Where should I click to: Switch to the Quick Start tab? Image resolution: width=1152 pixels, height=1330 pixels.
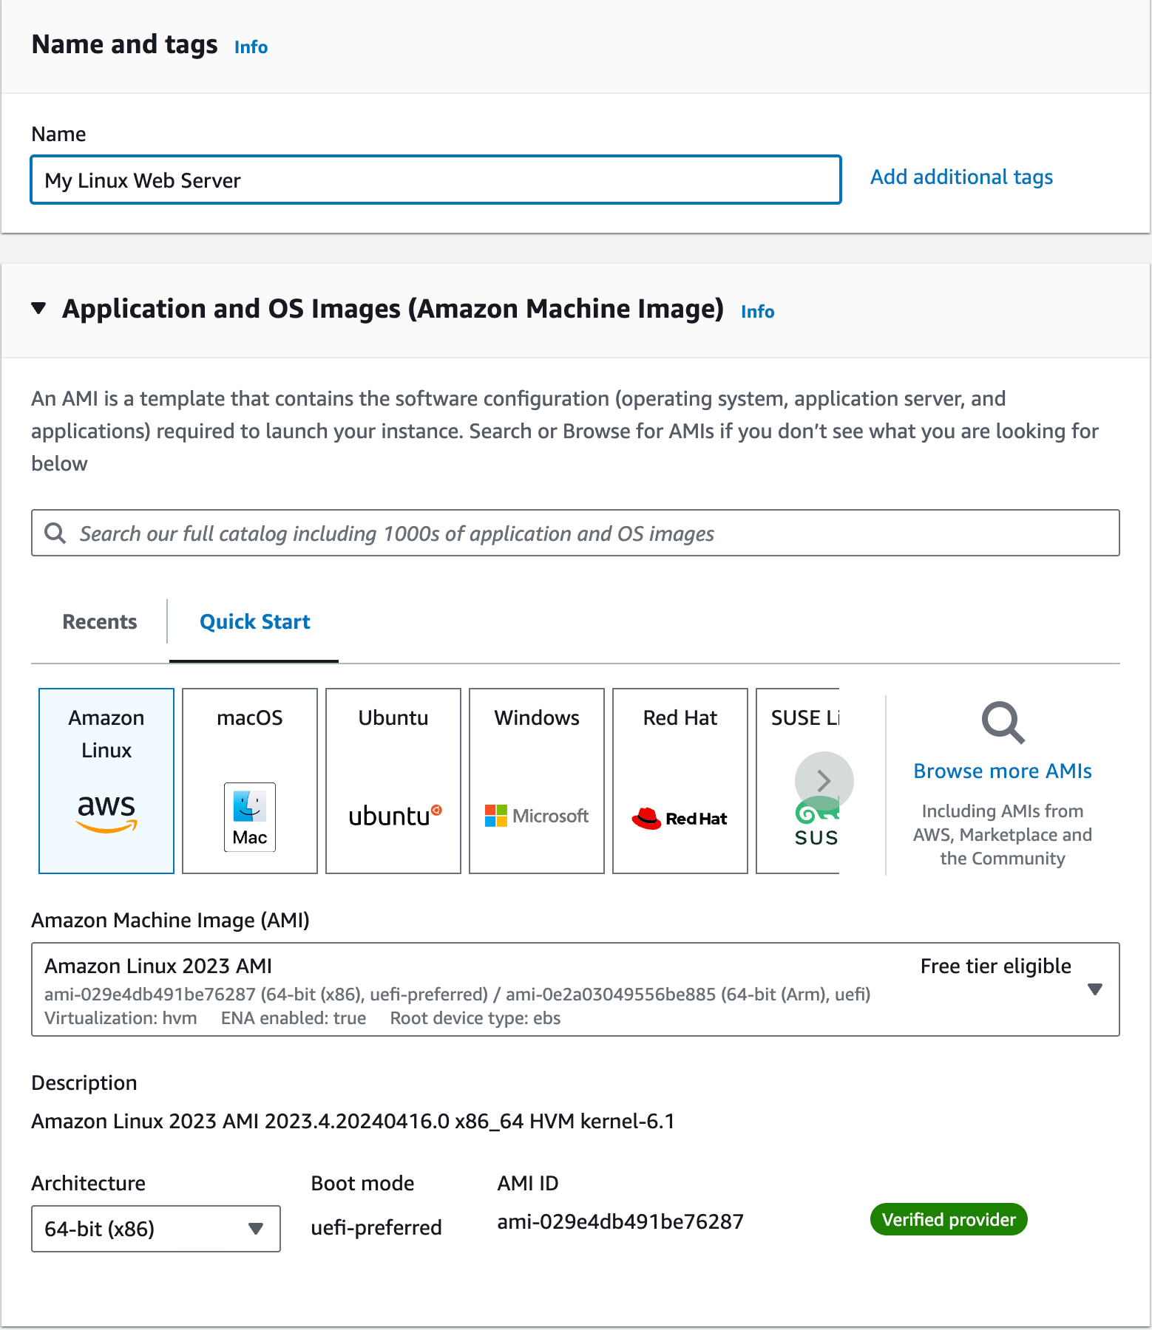click(254, 622)
